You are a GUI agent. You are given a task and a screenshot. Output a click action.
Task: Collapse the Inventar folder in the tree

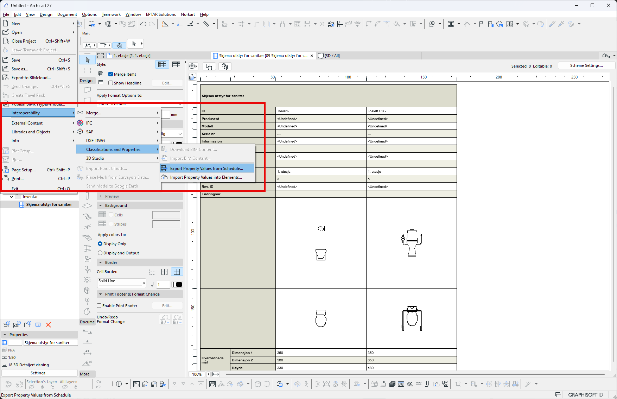pos(12,197)
